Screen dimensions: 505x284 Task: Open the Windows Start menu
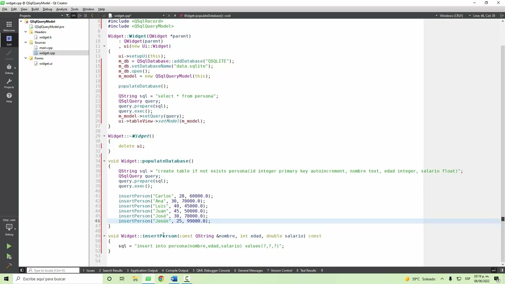6,279
